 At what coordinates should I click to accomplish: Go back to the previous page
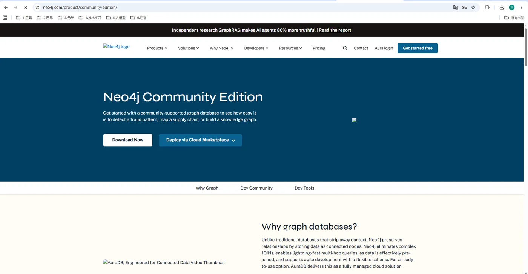[x=6, y=7]
